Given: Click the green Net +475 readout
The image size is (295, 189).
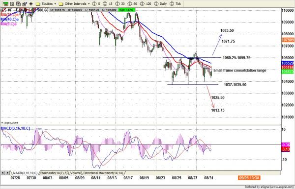Looking at the screenshot, I should coord(126,10).
